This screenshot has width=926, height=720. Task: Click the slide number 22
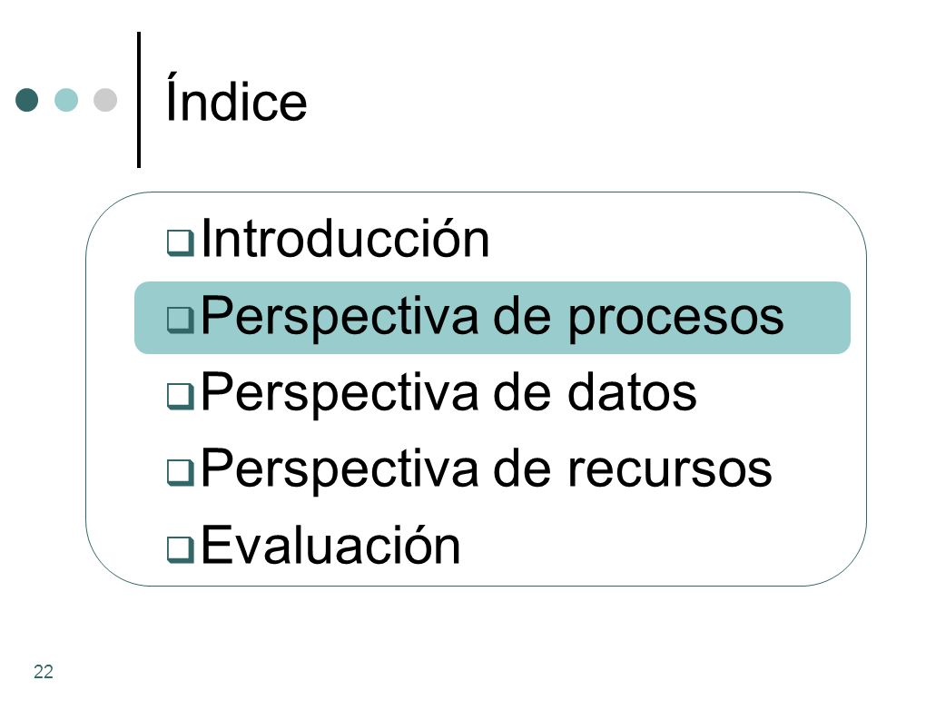click(44, 672)
